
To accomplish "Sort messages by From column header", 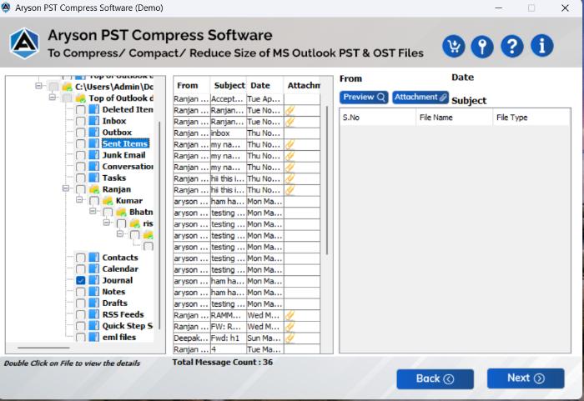I will coord(191,85).
